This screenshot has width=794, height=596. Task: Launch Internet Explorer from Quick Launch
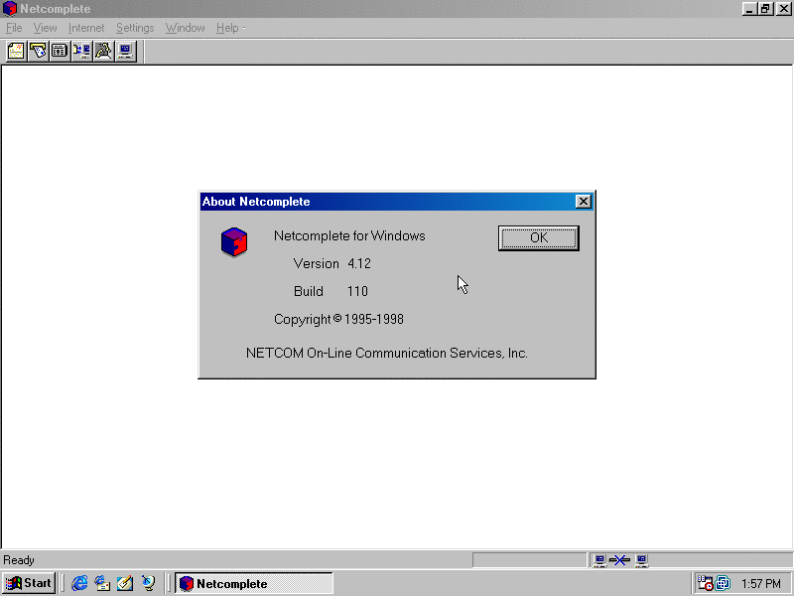click(x=80, y=583)
